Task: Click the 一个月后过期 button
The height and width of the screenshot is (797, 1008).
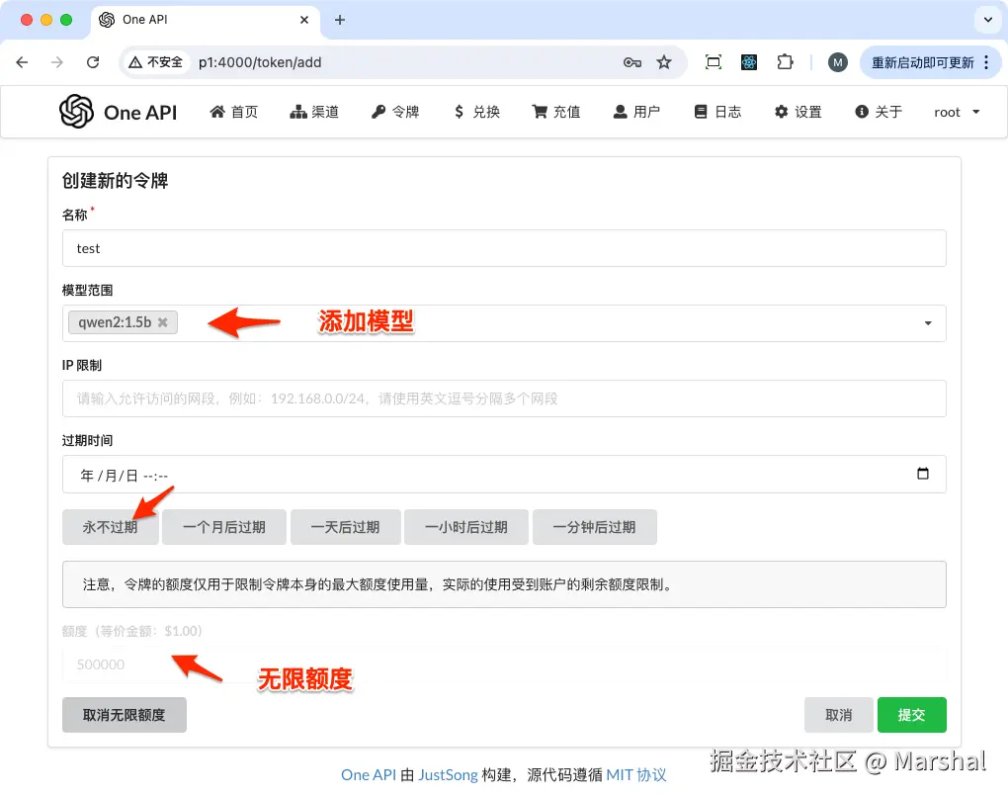Action: [x=224, y=527]
